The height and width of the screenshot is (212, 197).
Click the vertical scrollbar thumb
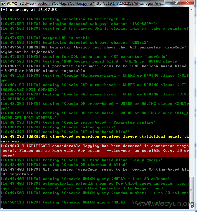tap(191, 190)
